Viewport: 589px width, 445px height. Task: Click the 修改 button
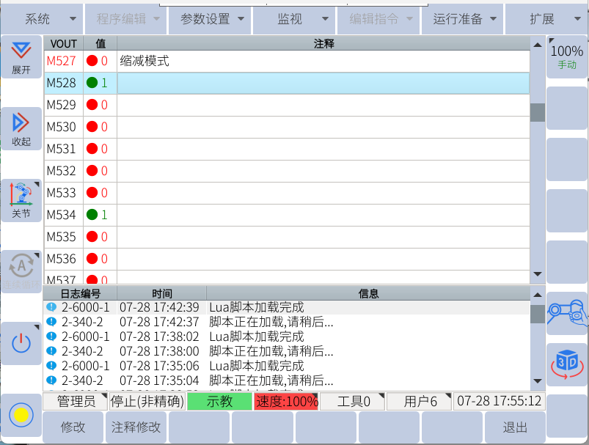coord(73,427)
